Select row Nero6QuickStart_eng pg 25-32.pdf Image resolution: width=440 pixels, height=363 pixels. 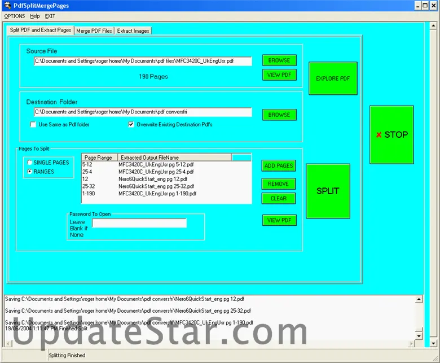point(166,186)
